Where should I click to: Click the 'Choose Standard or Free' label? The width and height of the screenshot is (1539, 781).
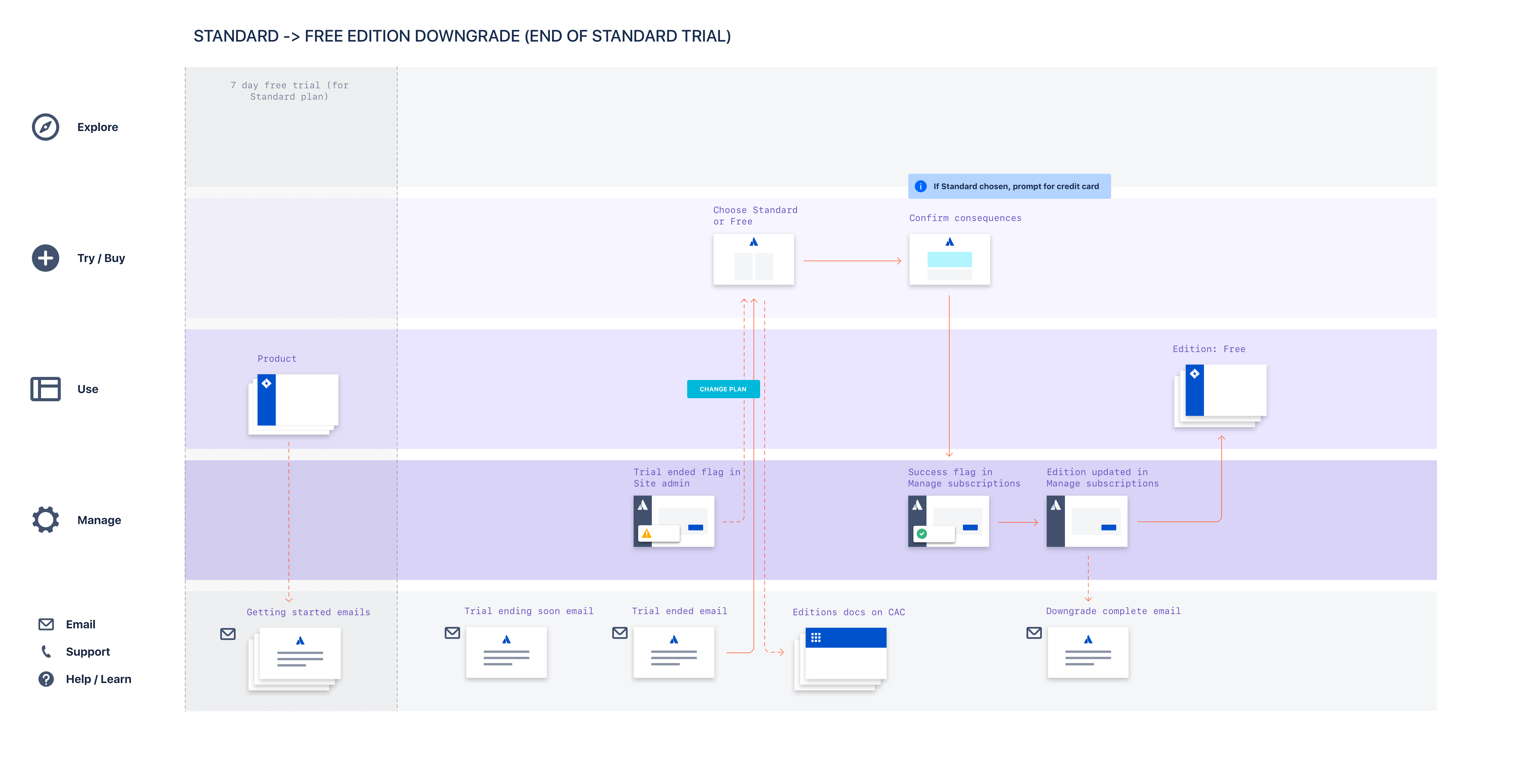(x=755, y=216)
